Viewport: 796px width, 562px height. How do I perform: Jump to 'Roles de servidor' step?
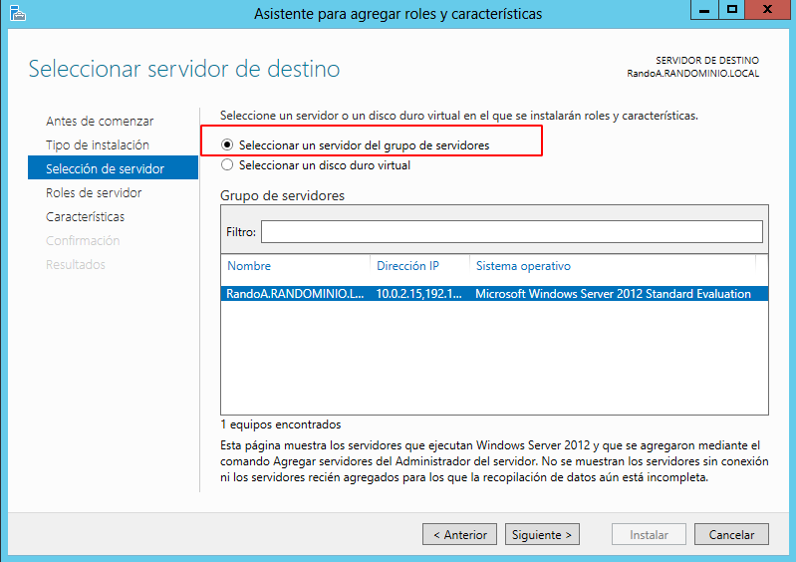coord(94,192)
